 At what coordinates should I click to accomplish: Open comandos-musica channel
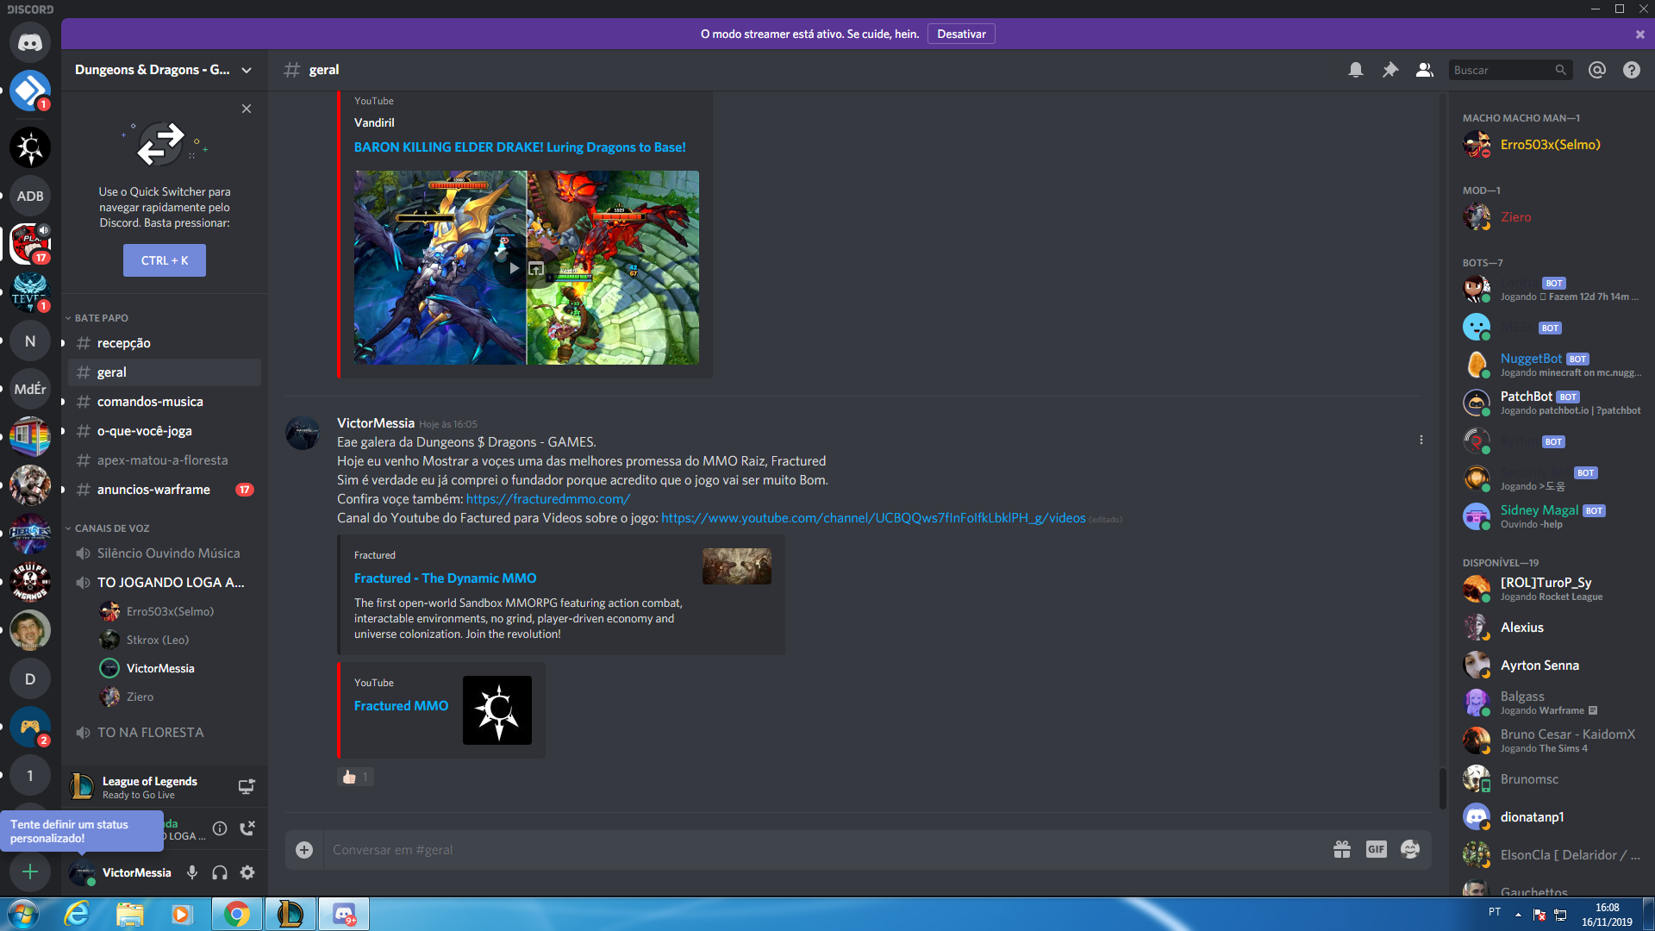pyautogui.click(x=165, y=402)
